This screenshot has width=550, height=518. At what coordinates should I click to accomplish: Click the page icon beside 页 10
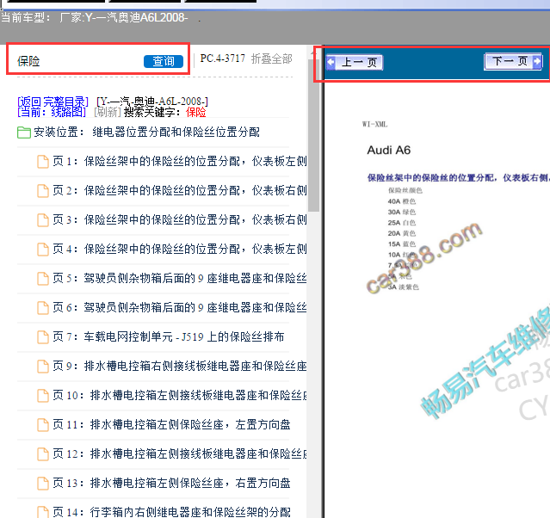point(43,396)
